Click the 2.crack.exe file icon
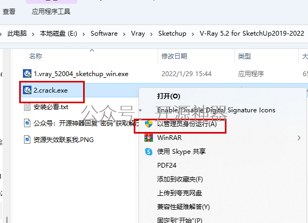Screen dimensions: 308x223 27,90
